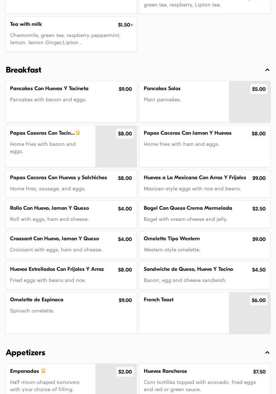Select Pancakes Con Huevos Y Tocineta item
Image resolution: width=276 pixels, height=394 pixels.
point(71,102)
